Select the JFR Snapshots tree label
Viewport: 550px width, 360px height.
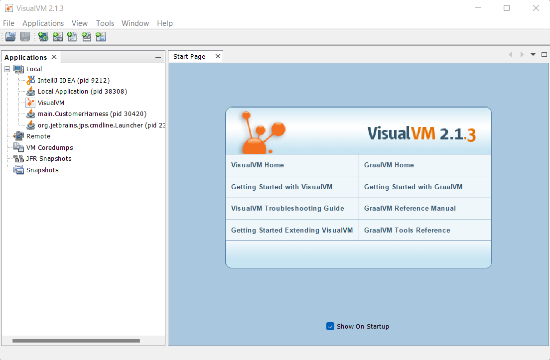coord(49,159)
